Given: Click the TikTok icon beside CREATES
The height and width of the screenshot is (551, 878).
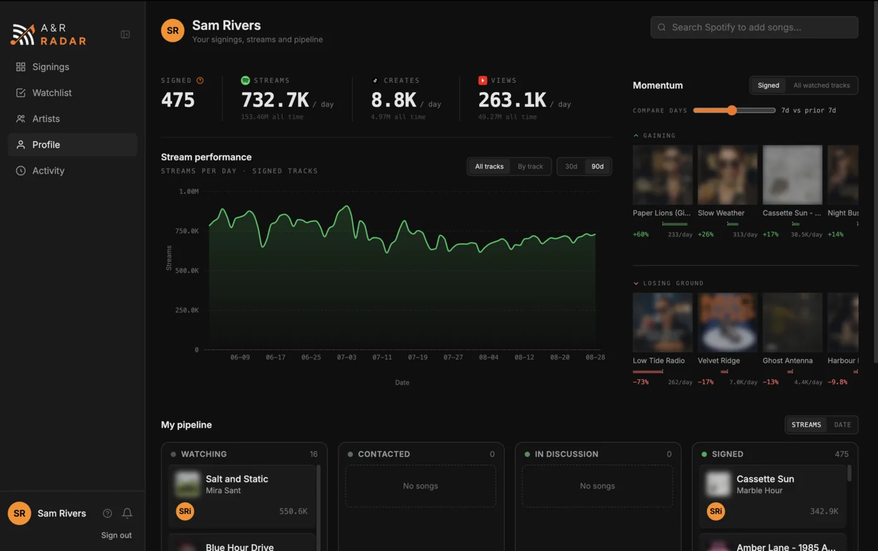Looking at the screenshot, I should tap(375, 80).
